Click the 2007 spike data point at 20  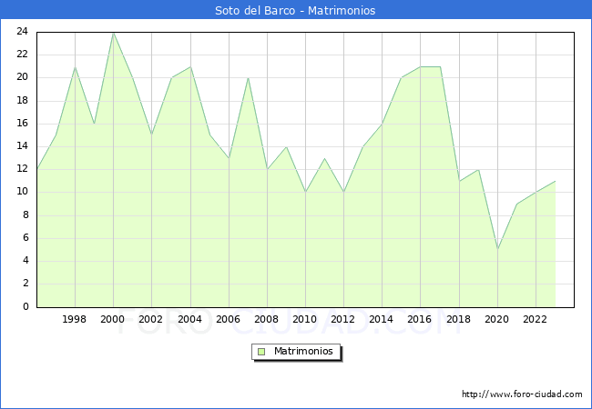click(x=248, y=78)
